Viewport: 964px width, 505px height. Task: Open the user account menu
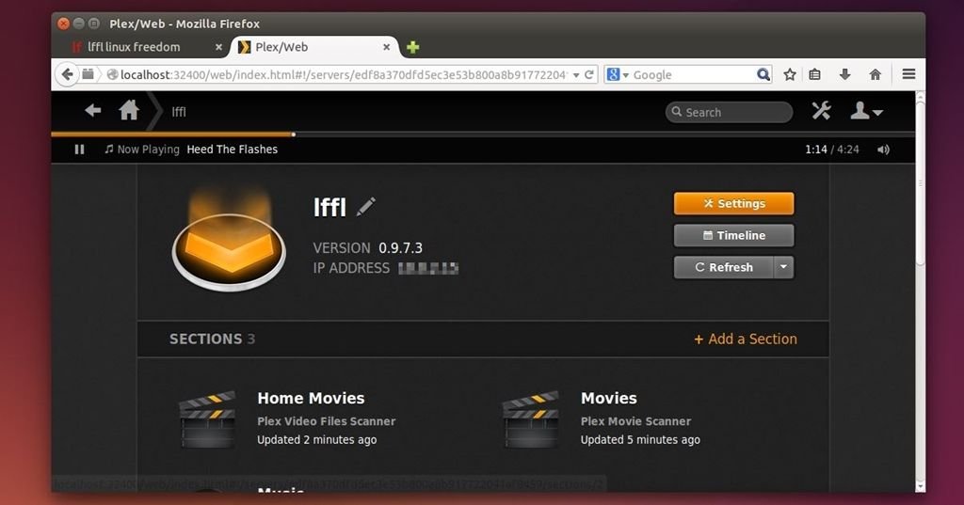point(866,111)
